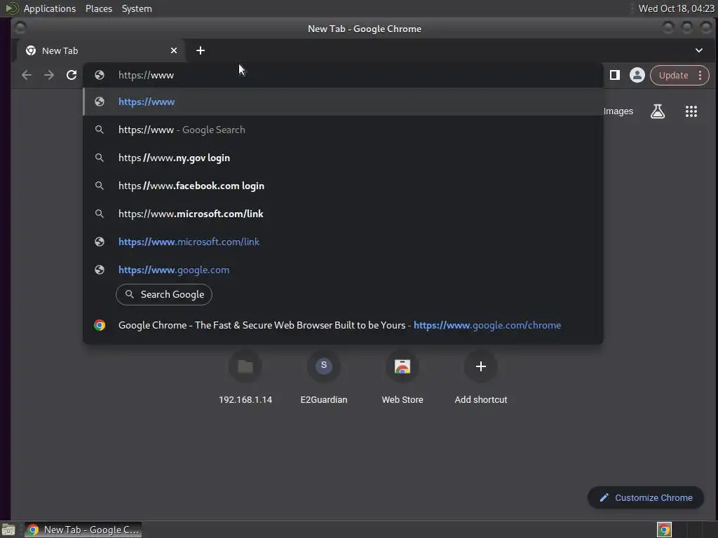Expand the tab search chevron
This screenshot has width=718, height=538.
(699, 50)
